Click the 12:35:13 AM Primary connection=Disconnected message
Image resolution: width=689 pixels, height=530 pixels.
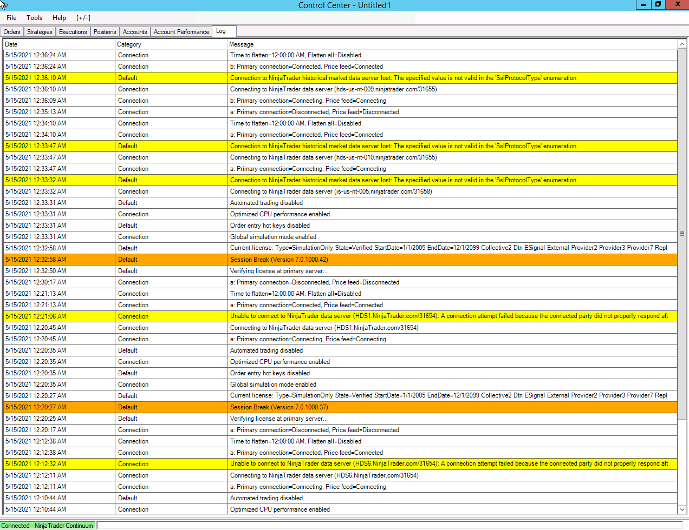[315, 112]
